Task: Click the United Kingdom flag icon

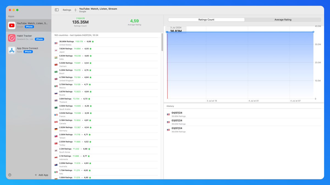Action: [56, 79]
